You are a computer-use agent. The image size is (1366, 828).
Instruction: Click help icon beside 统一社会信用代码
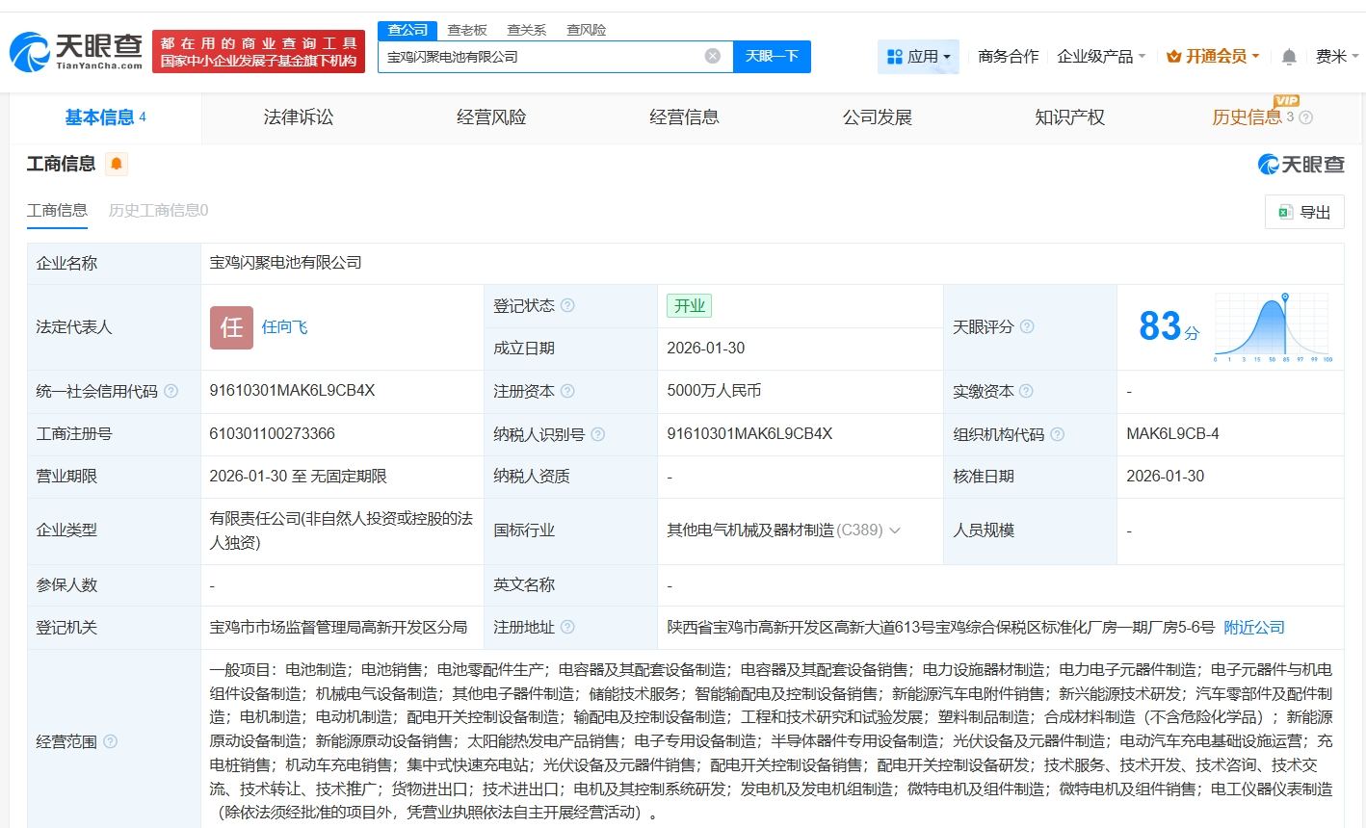click(x=171, y=391)
